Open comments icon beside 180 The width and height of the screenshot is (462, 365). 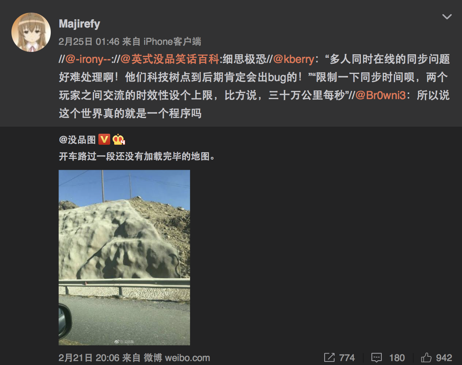377,358
